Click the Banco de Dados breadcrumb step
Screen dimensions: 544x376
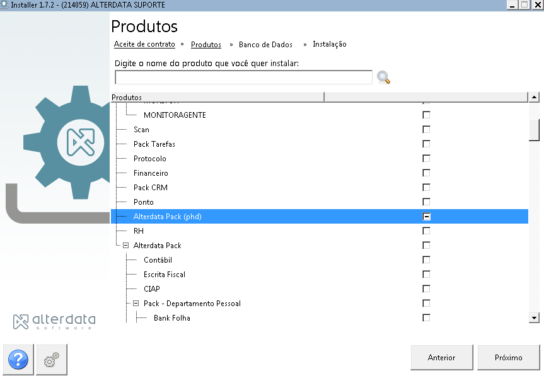click(265, 44)
